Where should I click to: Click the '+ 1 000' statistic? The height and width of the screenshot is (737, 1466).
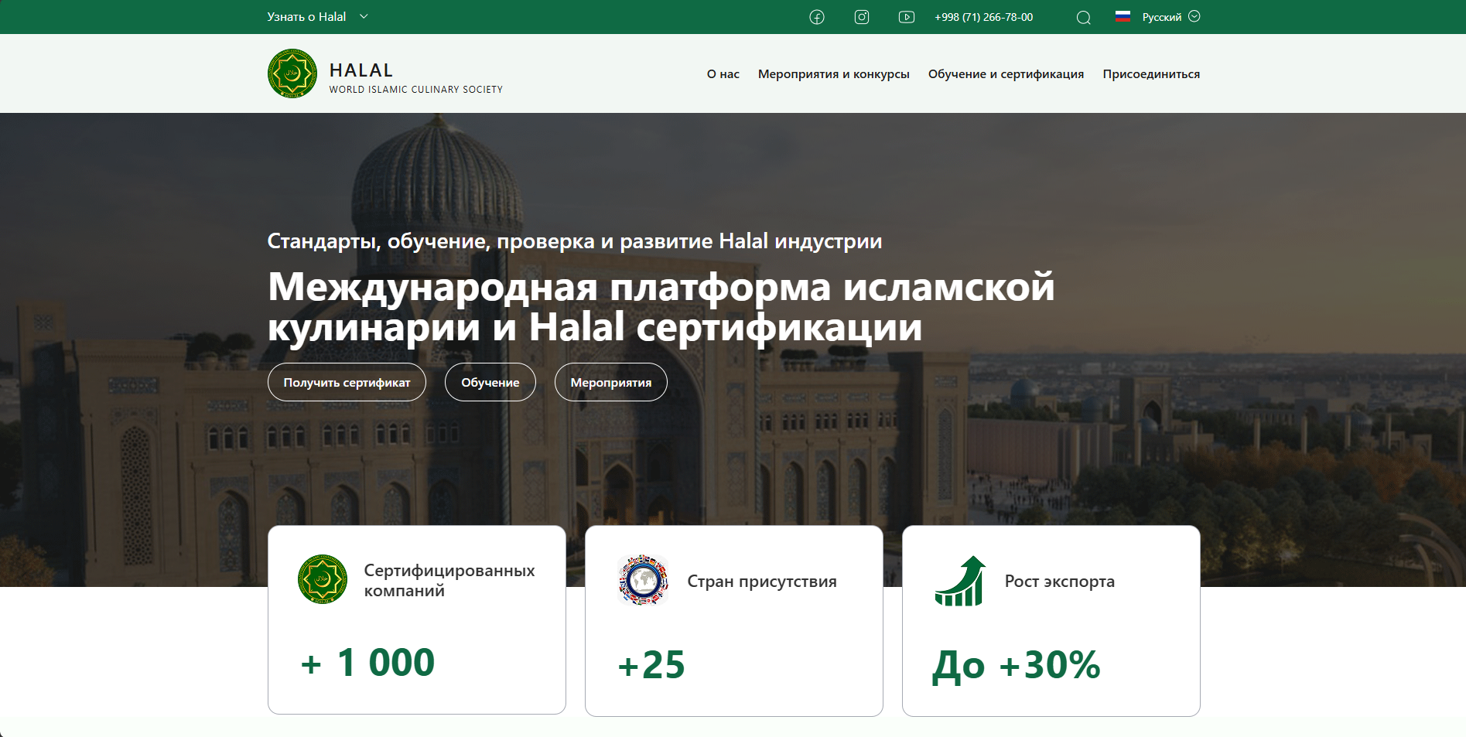coord(368,663)
